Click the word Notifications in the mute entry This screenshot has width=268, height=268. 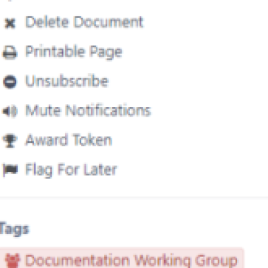tap(109, 111)
